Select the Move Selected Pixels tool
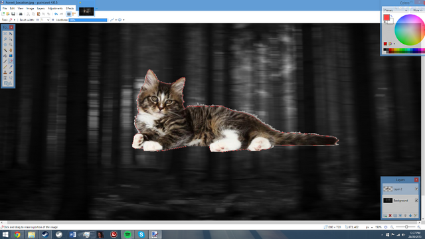Image resolution: width=425 pixels, height=239 pixels. coord(11,34)
